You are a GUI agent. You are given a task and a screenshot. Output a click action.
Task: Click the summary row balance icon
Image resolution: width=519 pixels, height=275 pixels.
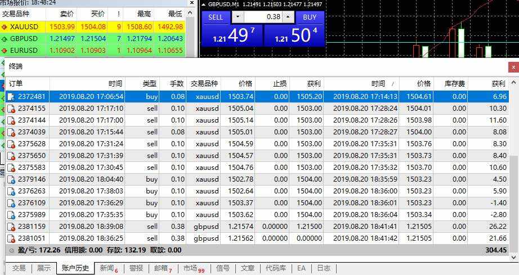point(12,250)
